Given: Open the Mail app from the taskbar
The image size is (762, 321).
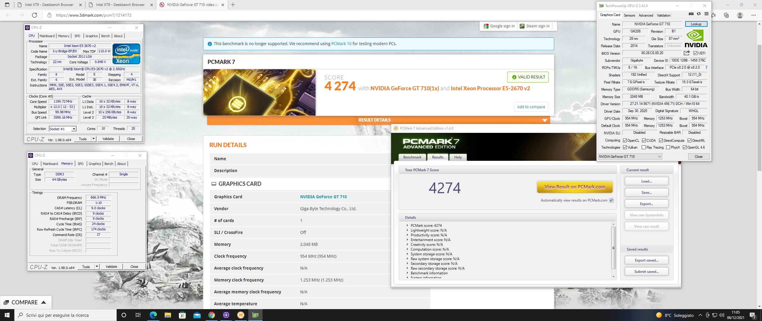Looking at the screenshot, I should 197,315.
